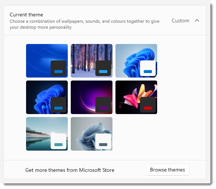Pick the colorful flower dark theme
Image resolution: width=216 pixels, height=189 pixels.
pos(136,97)
